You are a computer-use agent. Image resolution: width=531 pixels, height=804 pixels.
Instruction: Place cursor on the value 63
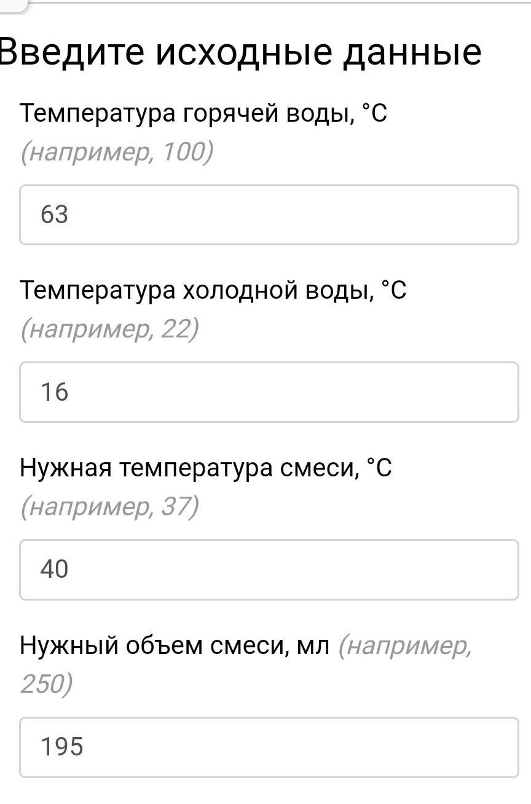[x=54, y=215]
